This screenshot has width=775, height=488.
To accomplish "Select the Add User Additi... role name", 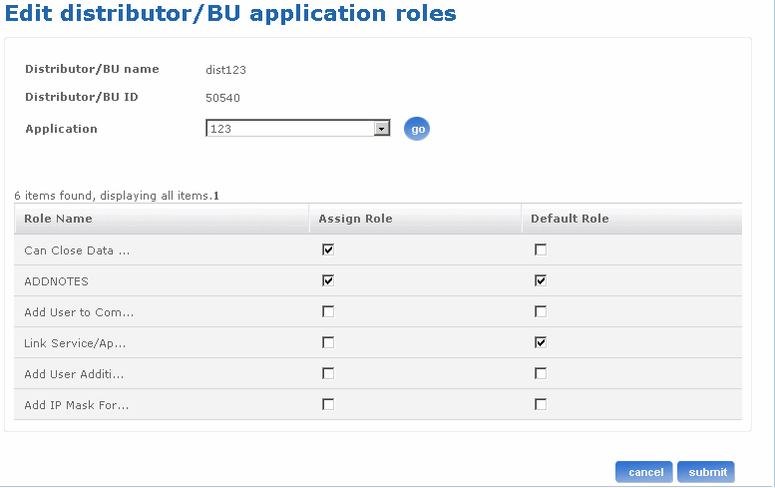I will (x=74, y=374).
